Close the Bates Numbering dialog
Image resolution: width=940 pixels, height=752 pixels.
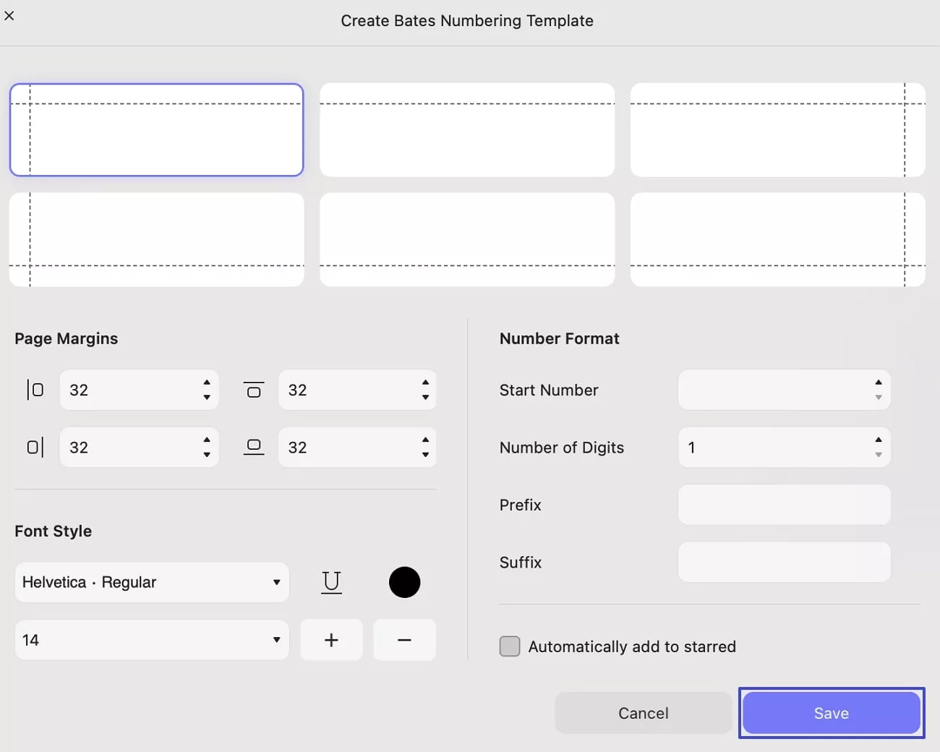click(9, 15)
